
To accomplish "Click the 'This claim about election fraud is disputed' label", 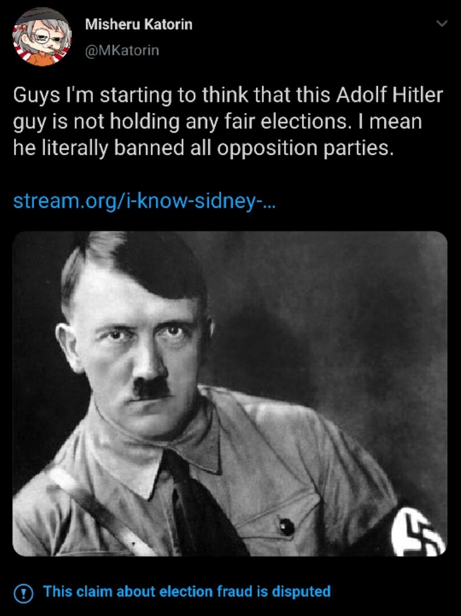I will coord(187,591).
